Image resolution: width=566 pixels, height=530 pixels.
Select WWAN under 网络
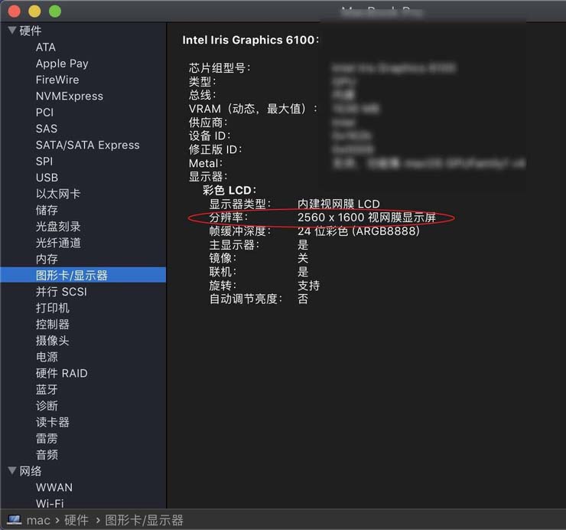tap(54, 487)
